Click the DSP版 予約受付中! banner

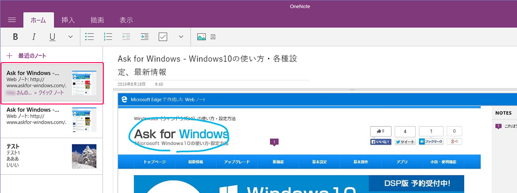pos(417,183)
